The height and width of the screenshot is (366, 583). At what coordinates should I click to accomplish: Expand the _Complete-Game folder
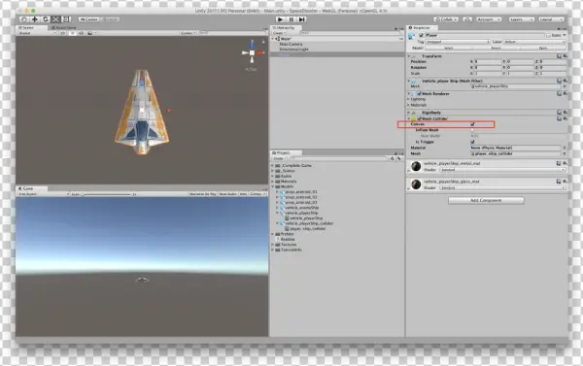[273, 165]
